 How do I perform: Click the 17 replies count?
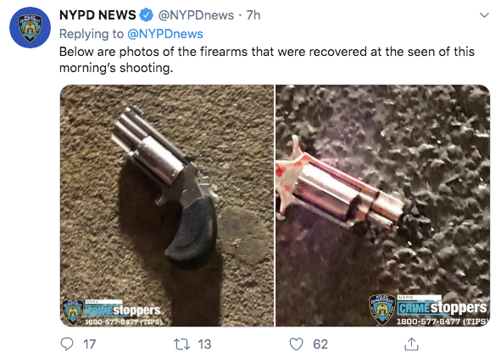tap(90, 344)
